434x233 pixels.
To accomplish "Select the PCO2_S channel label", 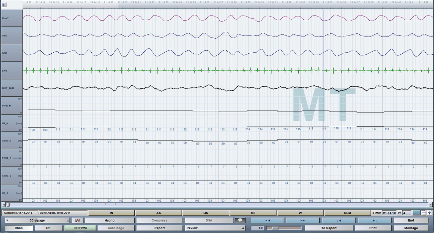I will [12, 158].
